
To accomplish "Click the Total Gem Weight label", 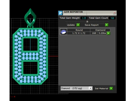I will point(69,18).
